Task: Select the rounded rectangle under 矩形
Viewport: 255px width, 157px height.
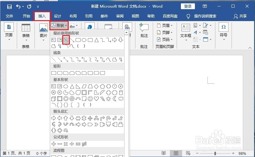Action: coord(60,73)
